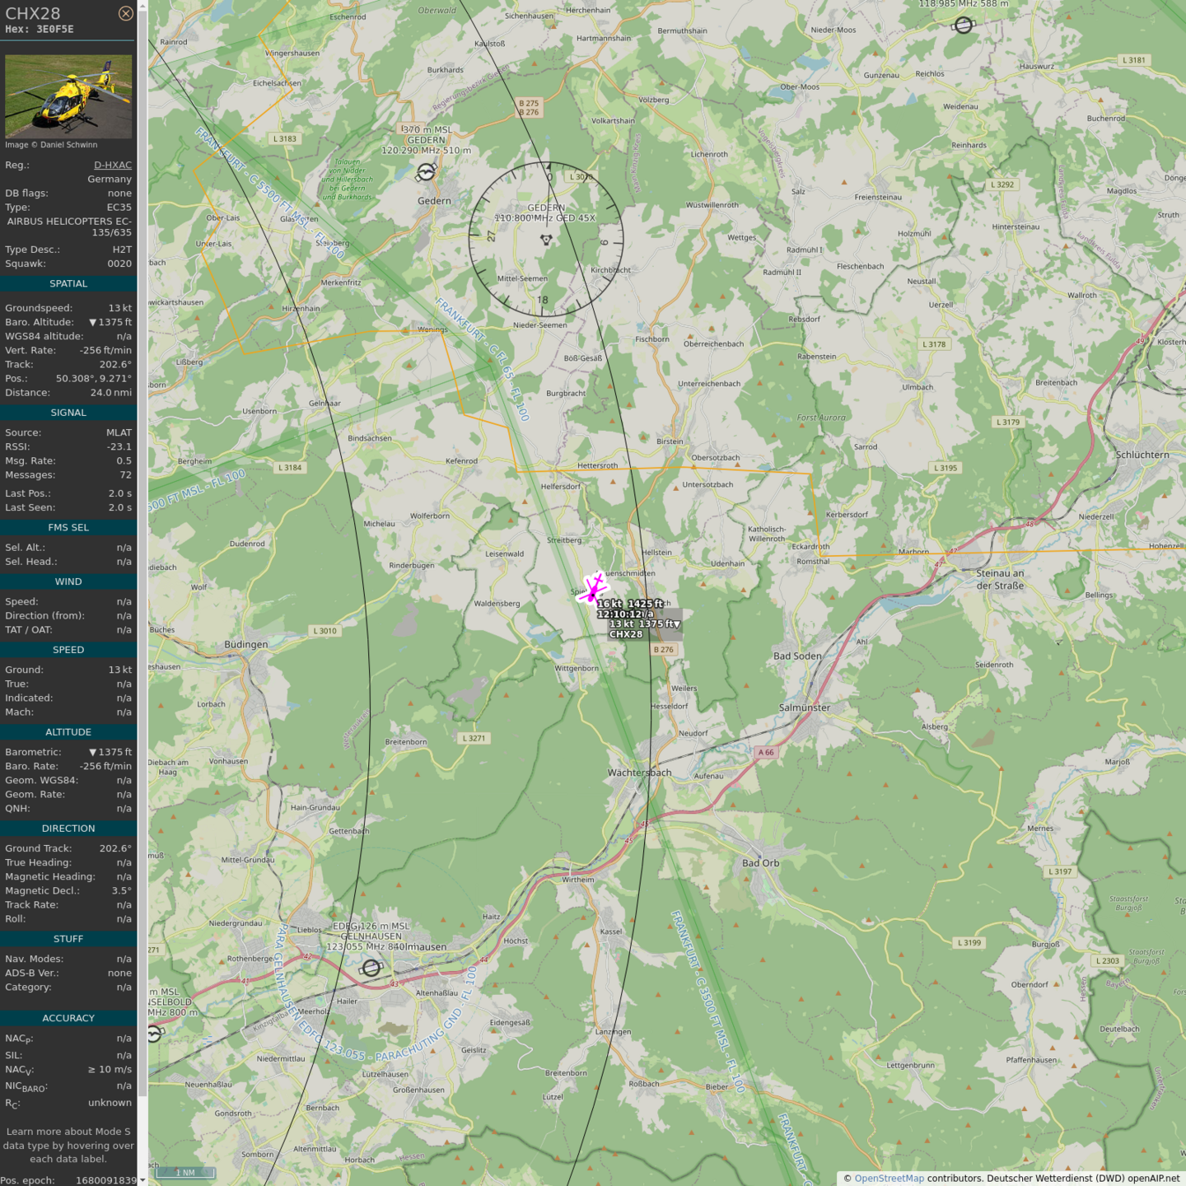The height and width of the screenshot is (1186, 1186).
Task: Click the Baro. Altitude data label
Action: [x=39, y=322]
